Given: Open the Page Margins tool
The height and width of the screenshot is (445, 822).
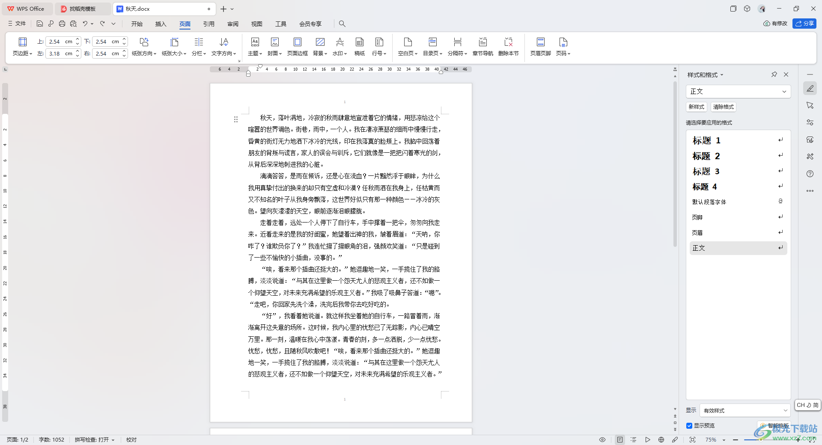Looking at the screenshot, I should click(x=22, y=47).
